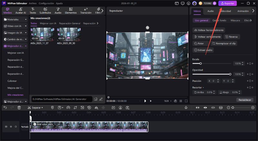258x141 pixels.
Task: Click the Reversa button
Action: [232, 37]
